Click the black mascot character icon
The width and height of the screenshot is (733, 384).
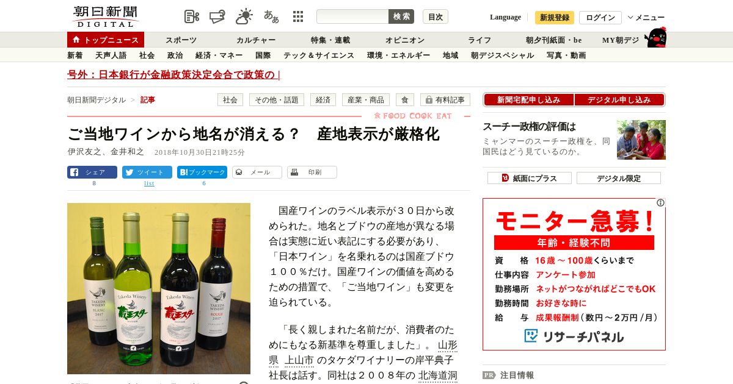(x=655, y=37)
